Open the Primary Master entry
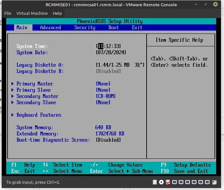Screen dimensions: 224x190 coord(35,83)
